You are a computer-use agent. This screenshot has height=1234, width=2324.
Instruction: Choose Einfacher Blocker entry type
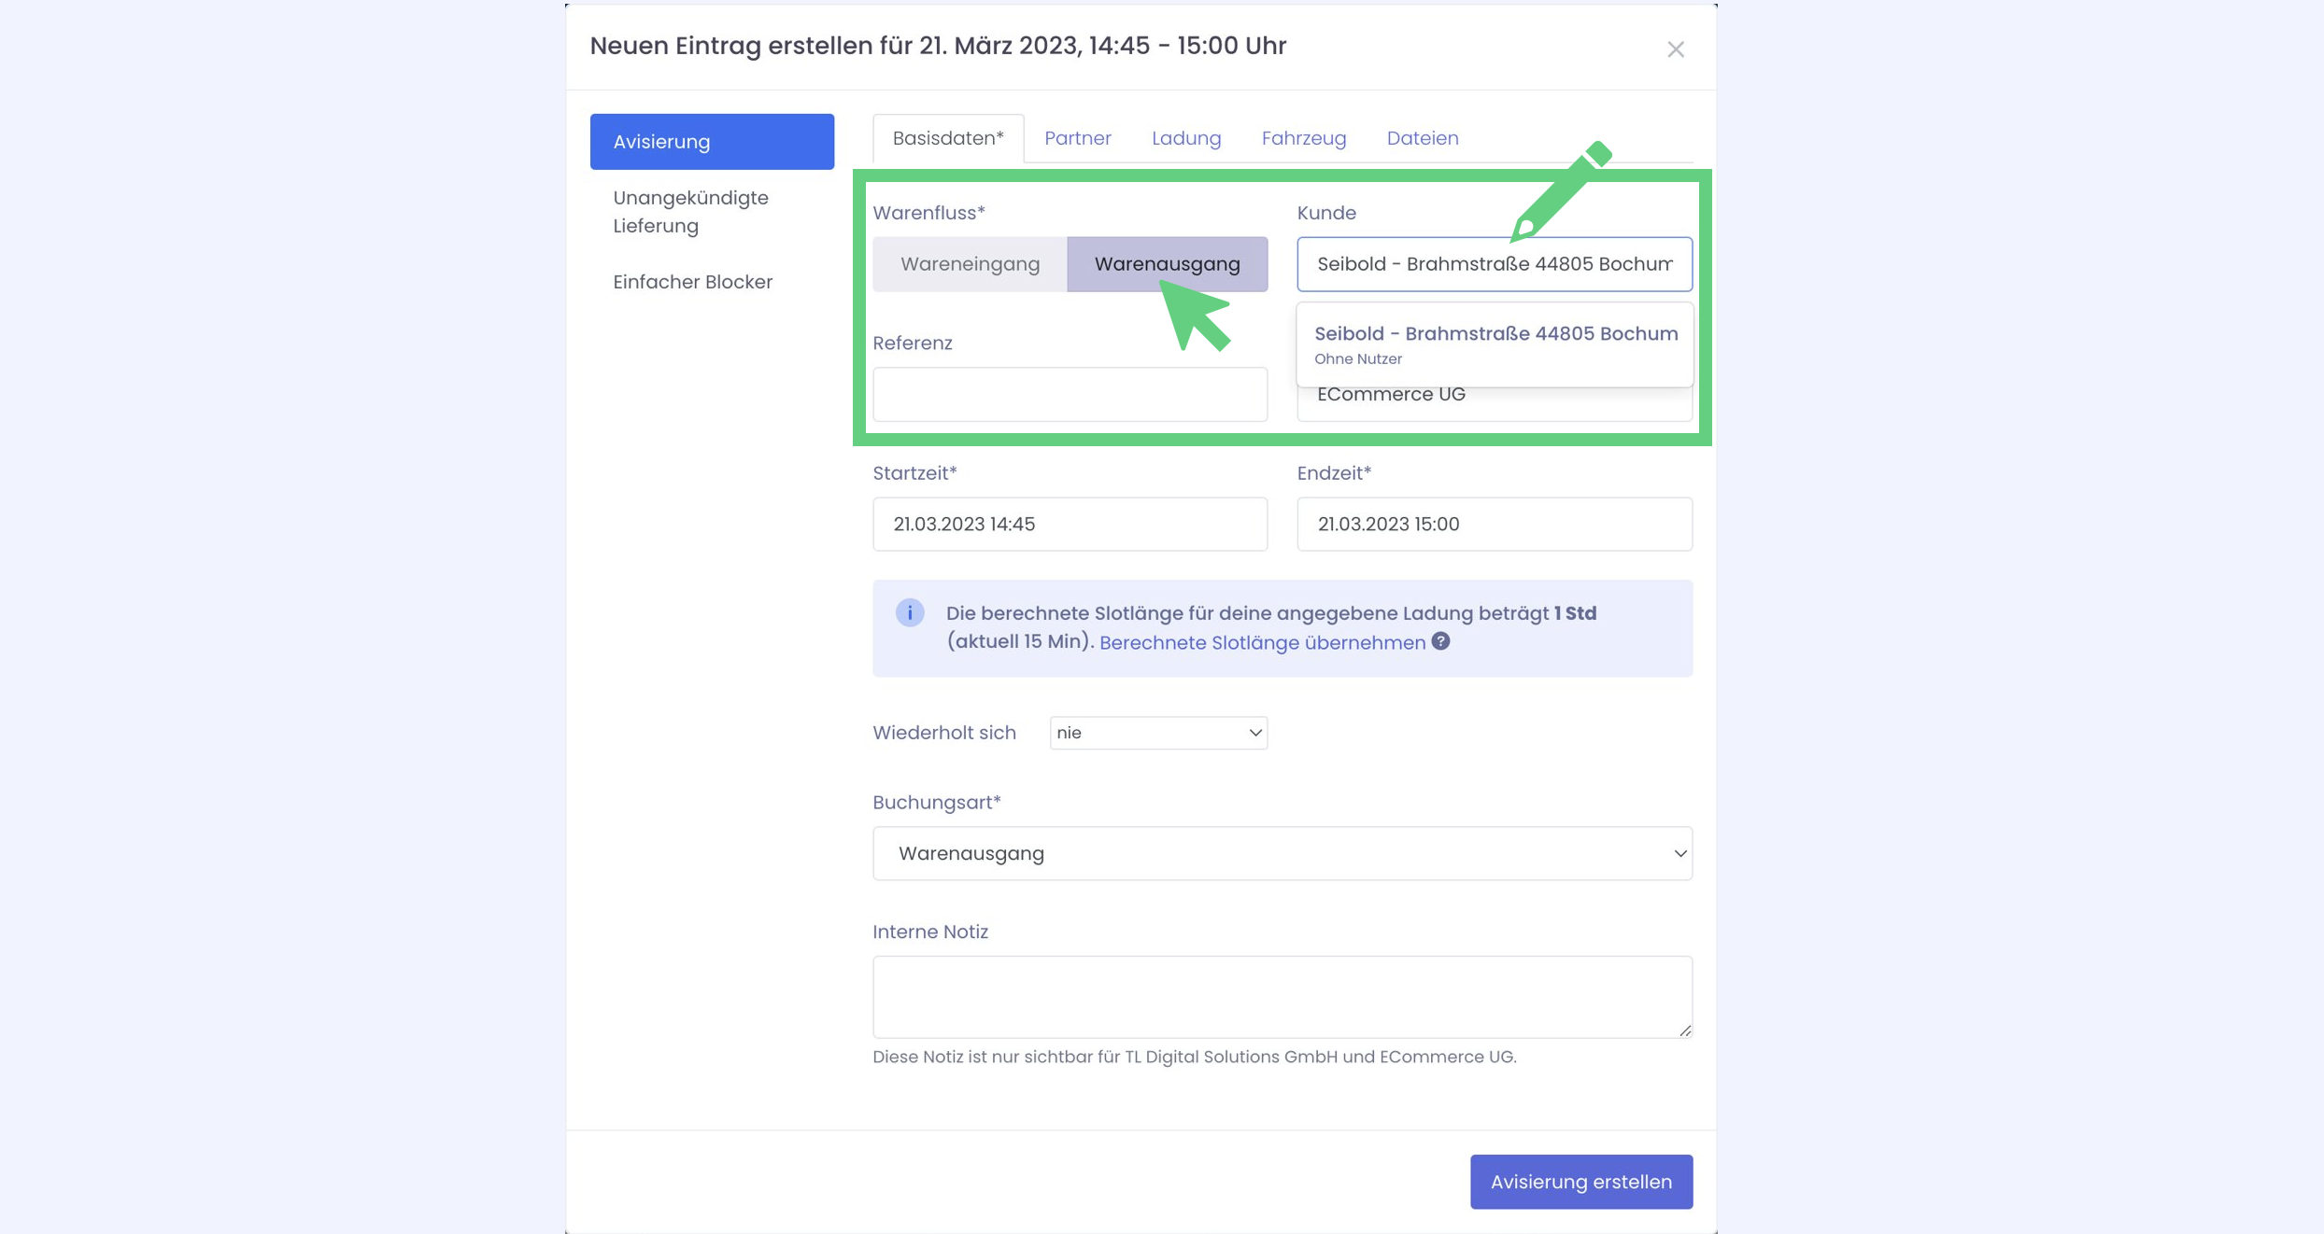[692, 282]
